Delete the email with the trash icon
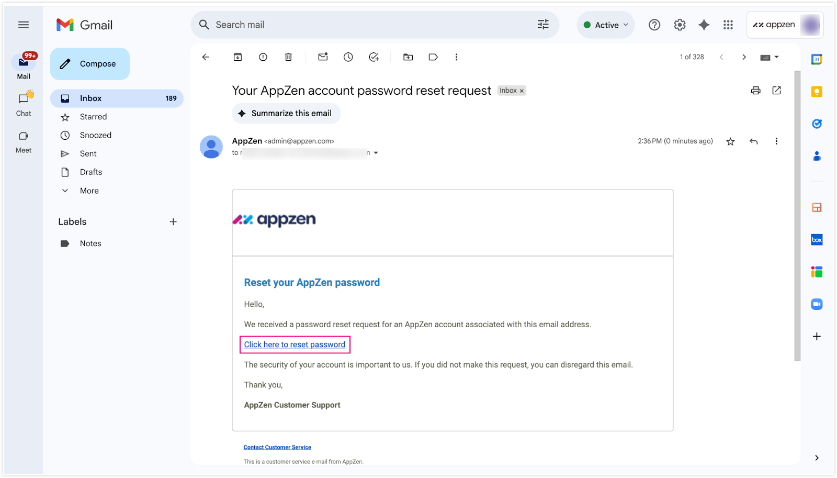 [x=288, y=57]
